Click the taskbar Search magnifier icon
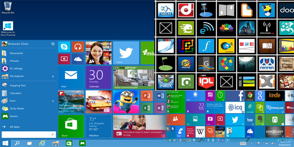Screen dimensions: 294x147 [17, 143]
